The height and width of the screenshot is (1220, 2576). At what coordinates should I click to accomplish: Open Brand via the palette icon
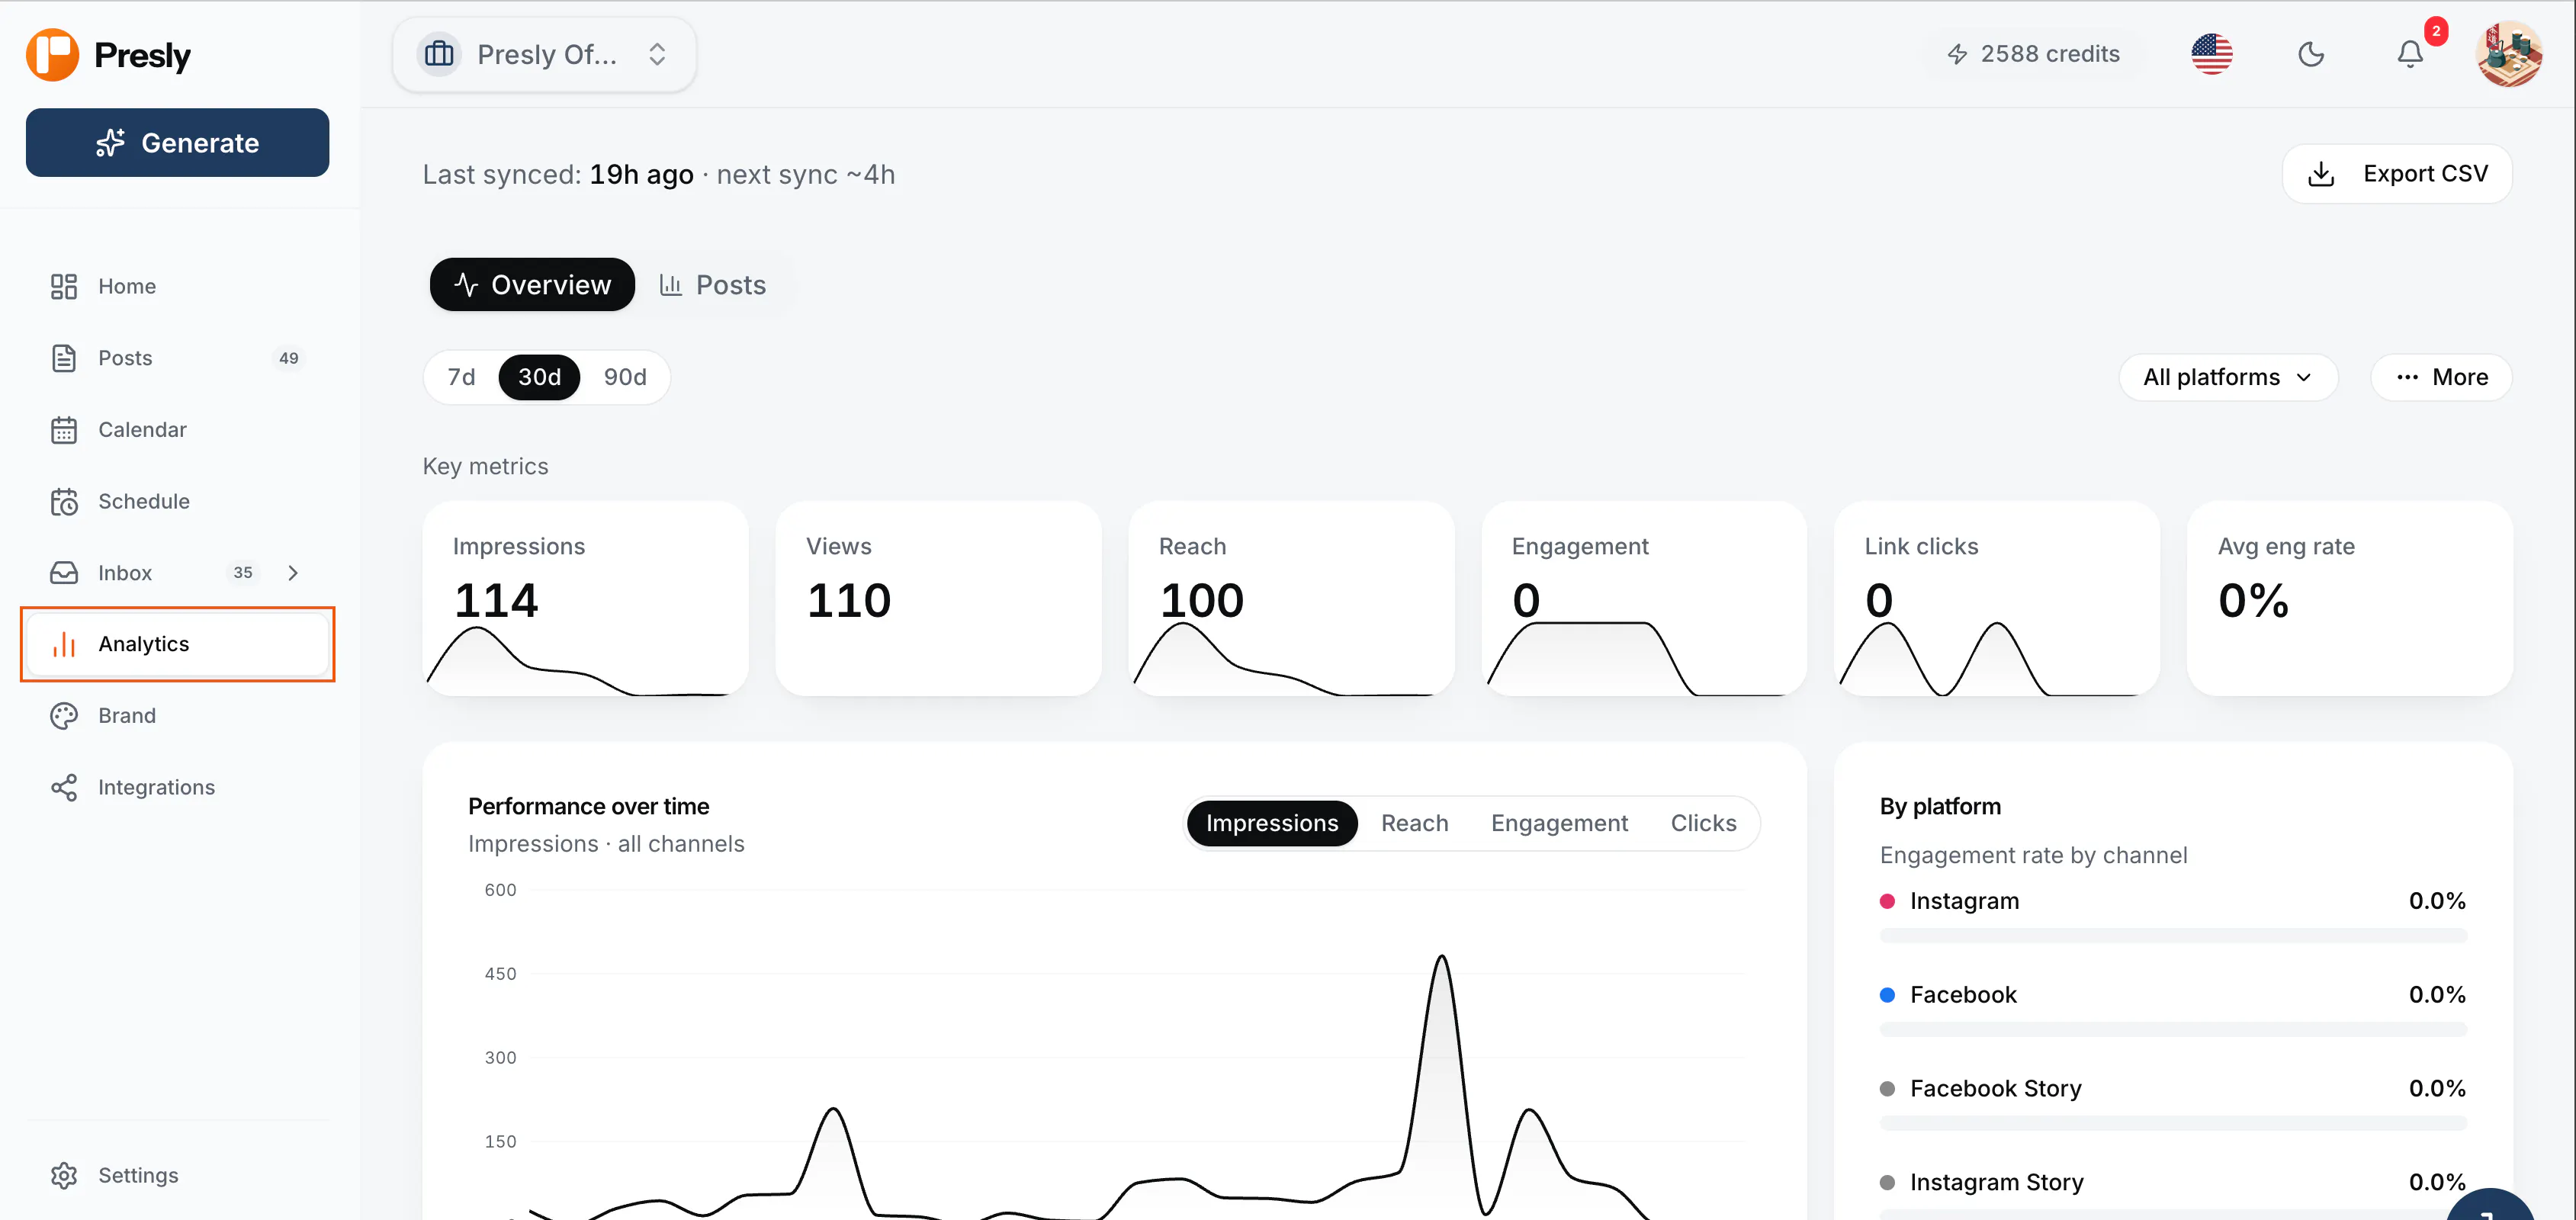point(64,716)
